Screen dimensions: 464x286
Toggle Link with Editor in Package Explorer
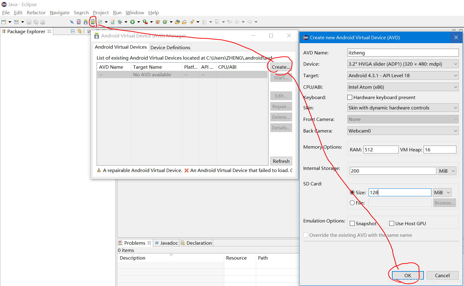[x=80, y=31]
